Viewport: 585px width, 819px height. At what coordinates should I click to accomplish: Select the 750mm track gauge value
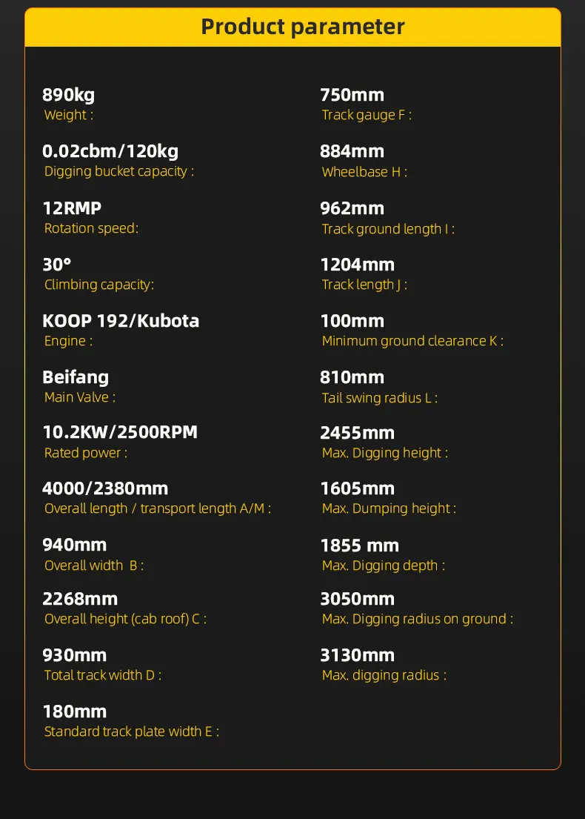pyautogui.click(x=352, y=95)
